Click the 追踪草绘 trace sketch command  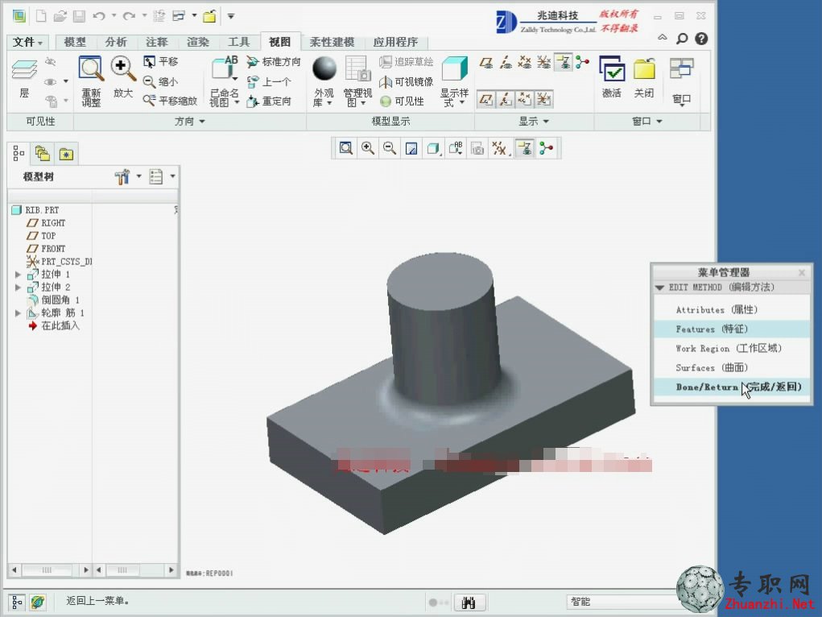(407, 62)
